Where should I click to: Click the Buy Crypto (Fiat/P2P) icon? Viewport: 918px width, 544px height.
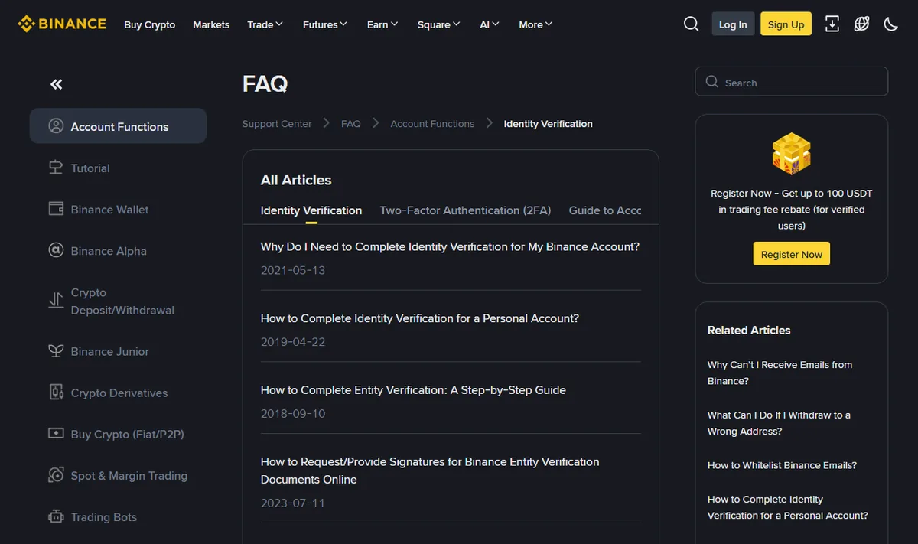(x=56, y=434)
